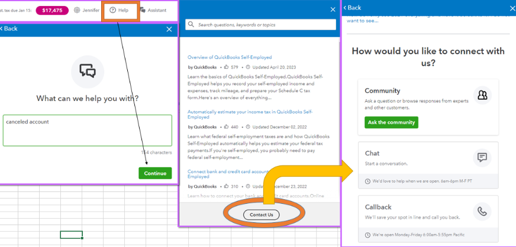The image size is (516, 247).
Task: Click the Jennifer settings gear icon
Action: pos(77,10)
